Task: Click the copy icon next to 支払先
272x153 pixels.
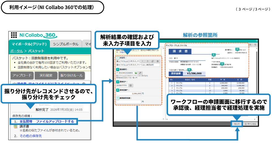Action: pyautogui.click(x=152, y=61)
